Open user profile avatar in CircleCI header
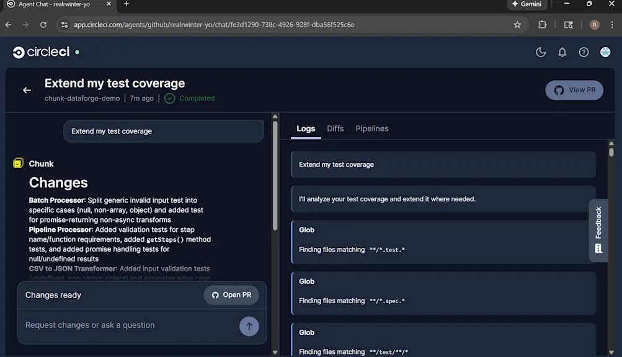 (605, 52)
